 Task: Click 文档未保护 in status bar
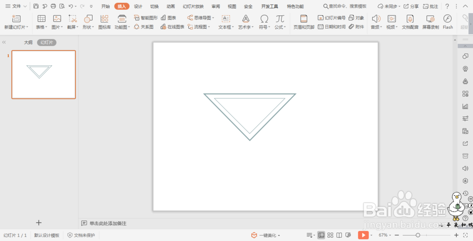[81, 235]
